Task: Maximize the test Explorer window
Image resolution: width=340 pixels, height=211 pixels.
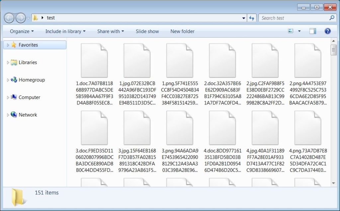Action: point(316,7)
